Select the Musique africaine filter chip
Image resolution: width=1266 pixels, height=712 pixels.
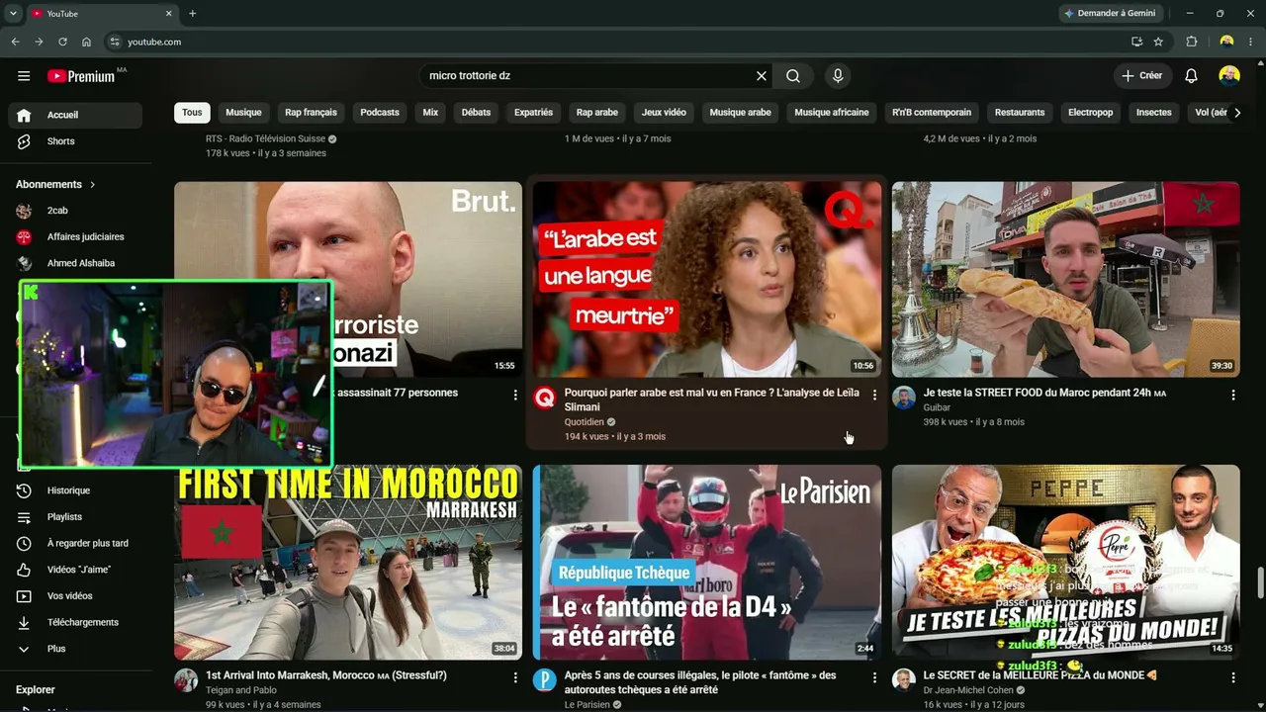tap(832, 113)
